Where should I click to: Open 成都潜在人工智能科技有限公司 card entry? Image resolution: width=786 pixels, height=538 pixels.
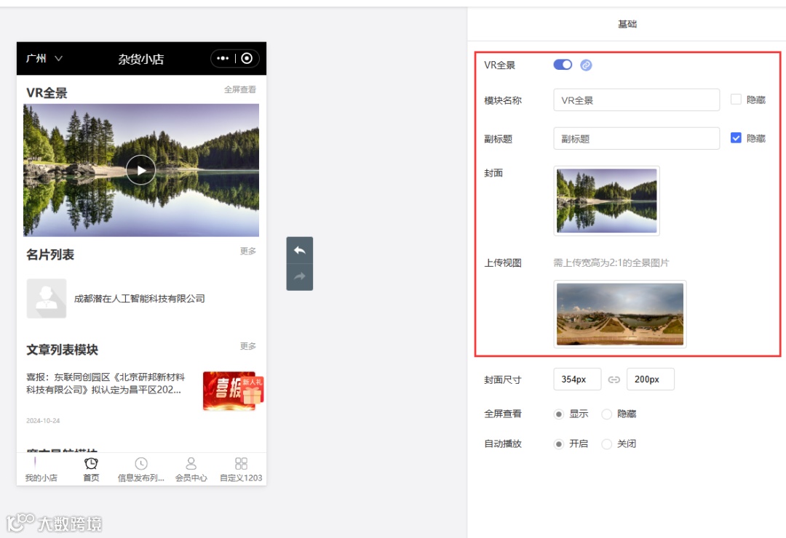[139, 299]
